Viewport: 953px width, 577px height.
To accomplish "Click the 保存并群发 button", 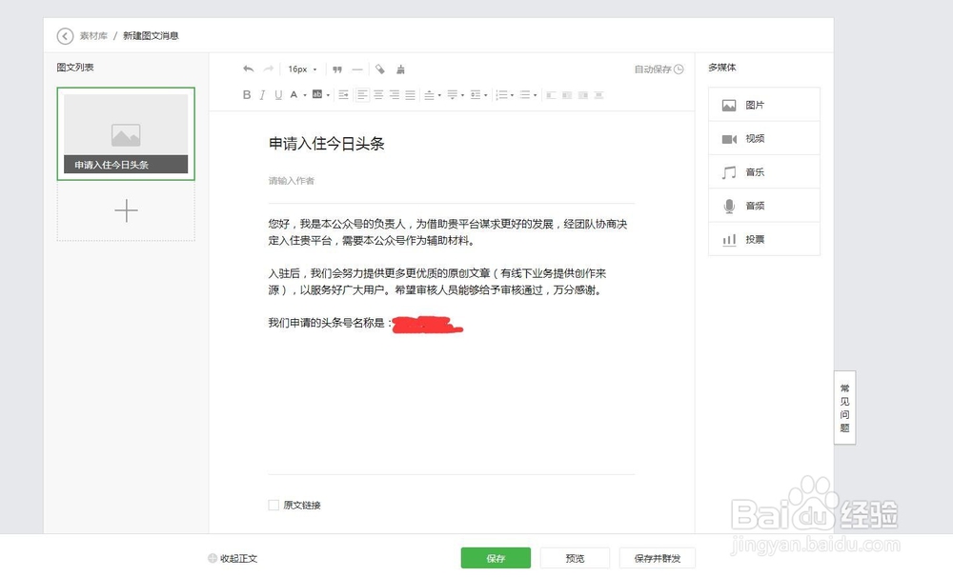I will [x=657, y=558].
